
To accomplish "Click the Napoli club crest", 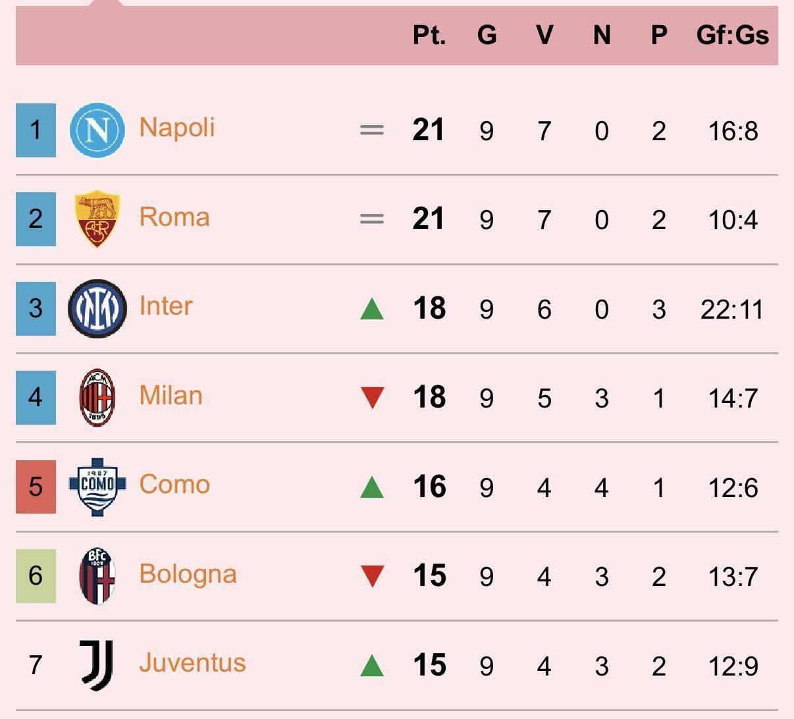I will (x=97, y=130).
